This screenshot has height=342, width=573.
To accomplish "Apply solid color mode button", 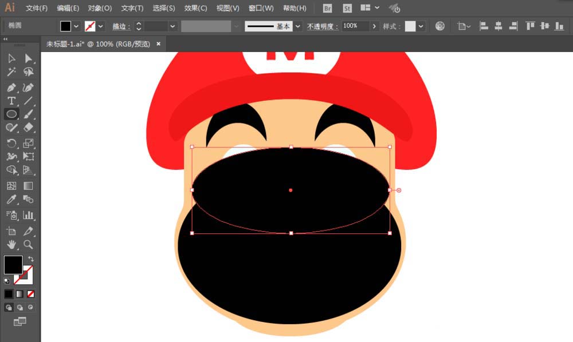I will pyautogui.click(x=9, y=293).
